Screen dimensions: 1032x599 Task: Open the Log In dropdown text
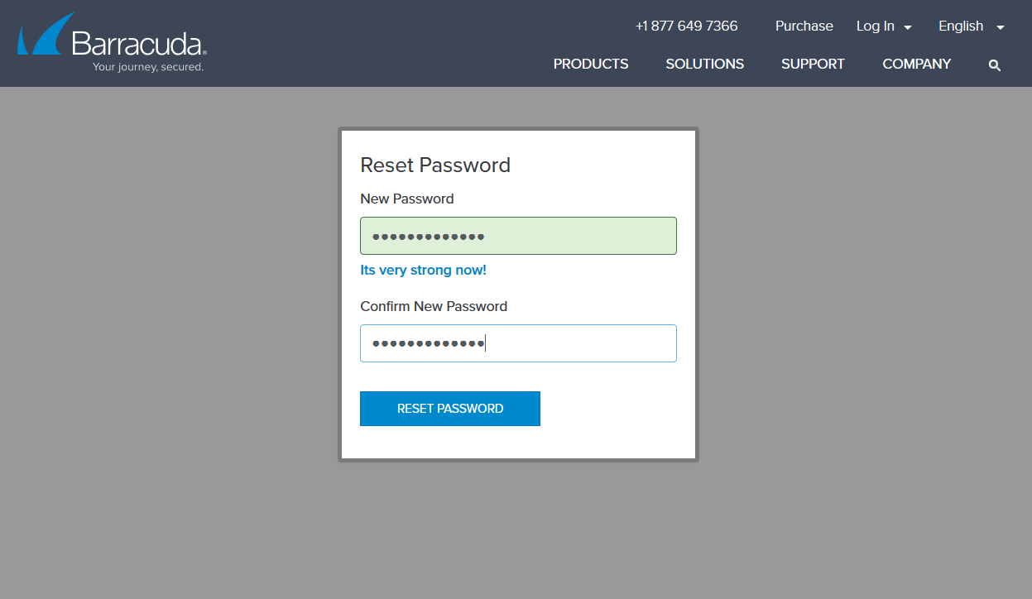click(x=875, y=26)
